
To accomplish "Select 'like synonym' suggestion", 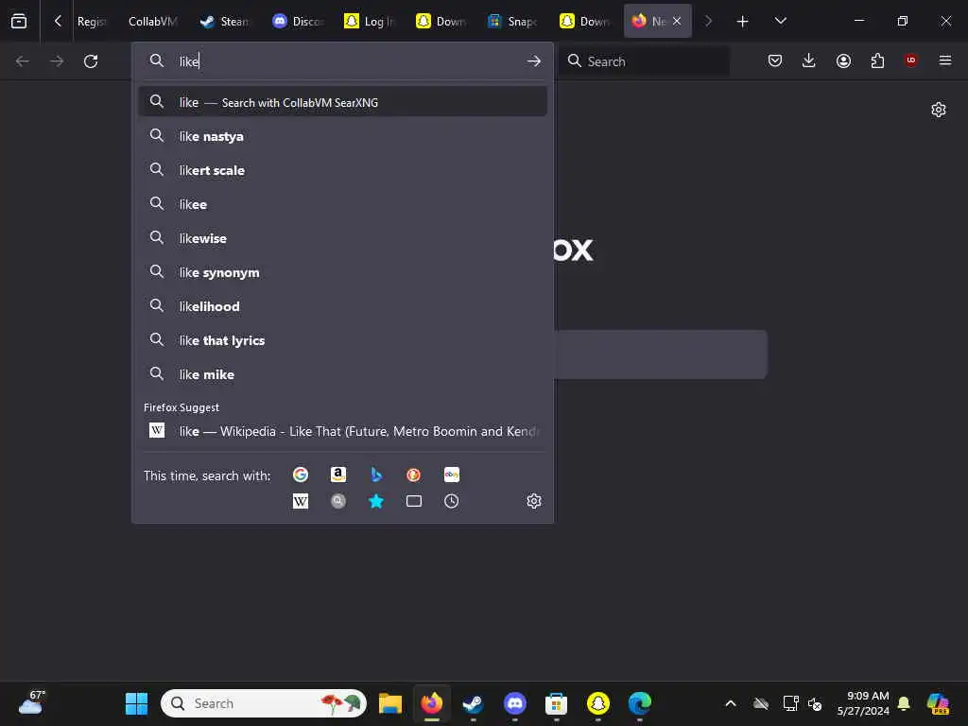I will click(x=343, y=271).
